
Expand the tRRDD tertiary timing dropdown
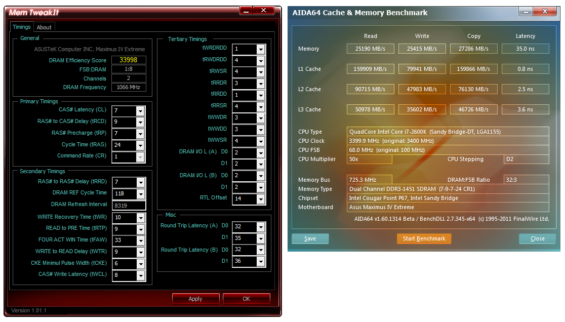tap(261, 96)
